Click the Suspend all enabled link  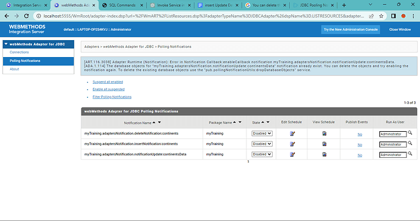coord(108,82)
